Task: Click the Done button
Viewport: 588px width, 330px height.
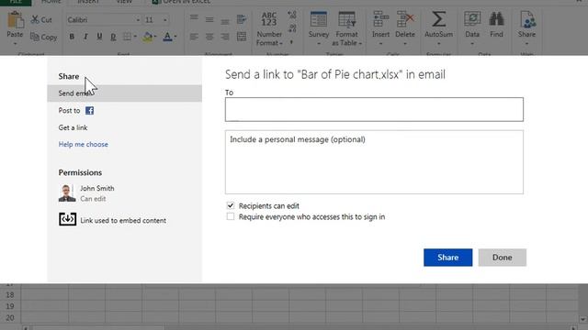Action: [x=503, y=258]
